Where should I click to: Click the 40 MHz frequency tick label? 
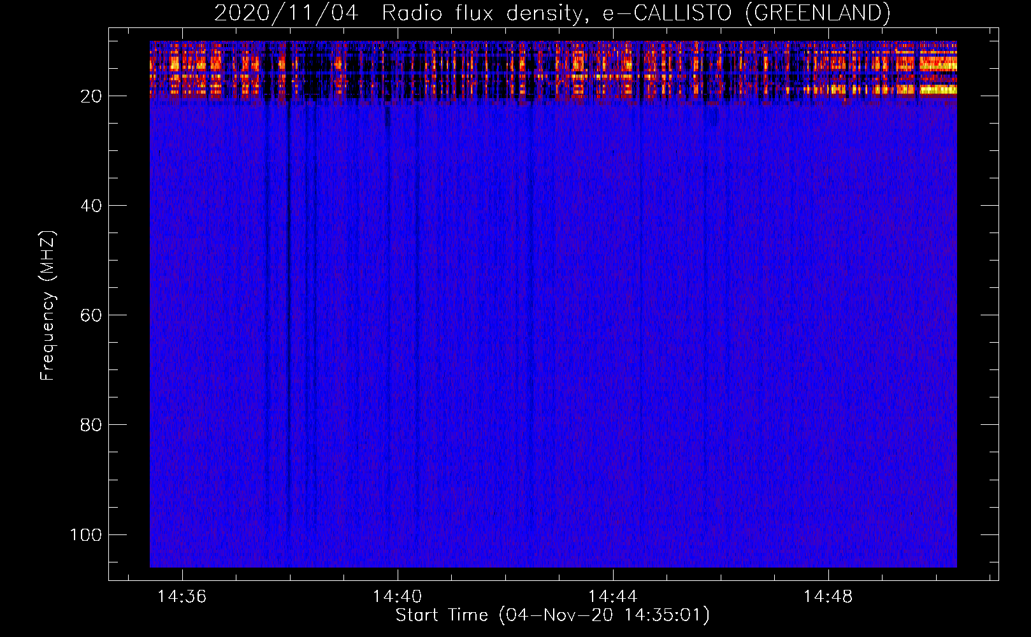[x=91, y=206]
